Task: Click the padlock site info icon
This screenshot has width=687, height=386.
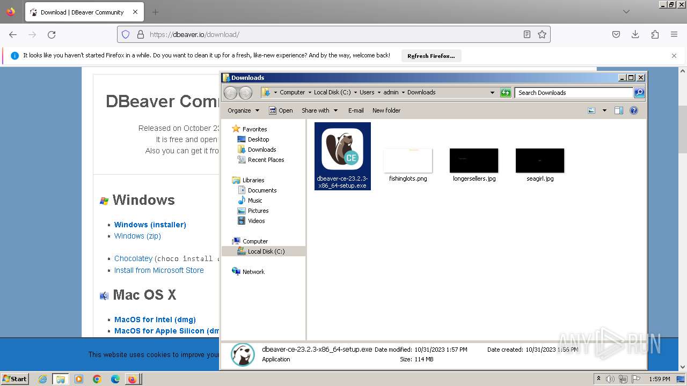Action: click(141, 34)
